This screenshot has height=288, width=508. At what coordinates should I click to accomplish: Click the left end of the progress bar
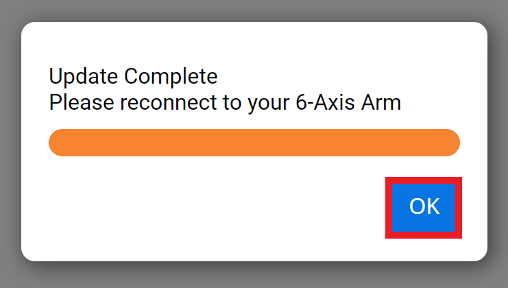[58, 143]
